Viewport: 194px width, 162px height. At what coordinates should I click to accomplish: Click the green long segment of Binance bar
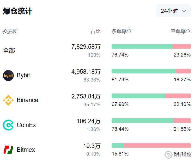pos(138,96)
